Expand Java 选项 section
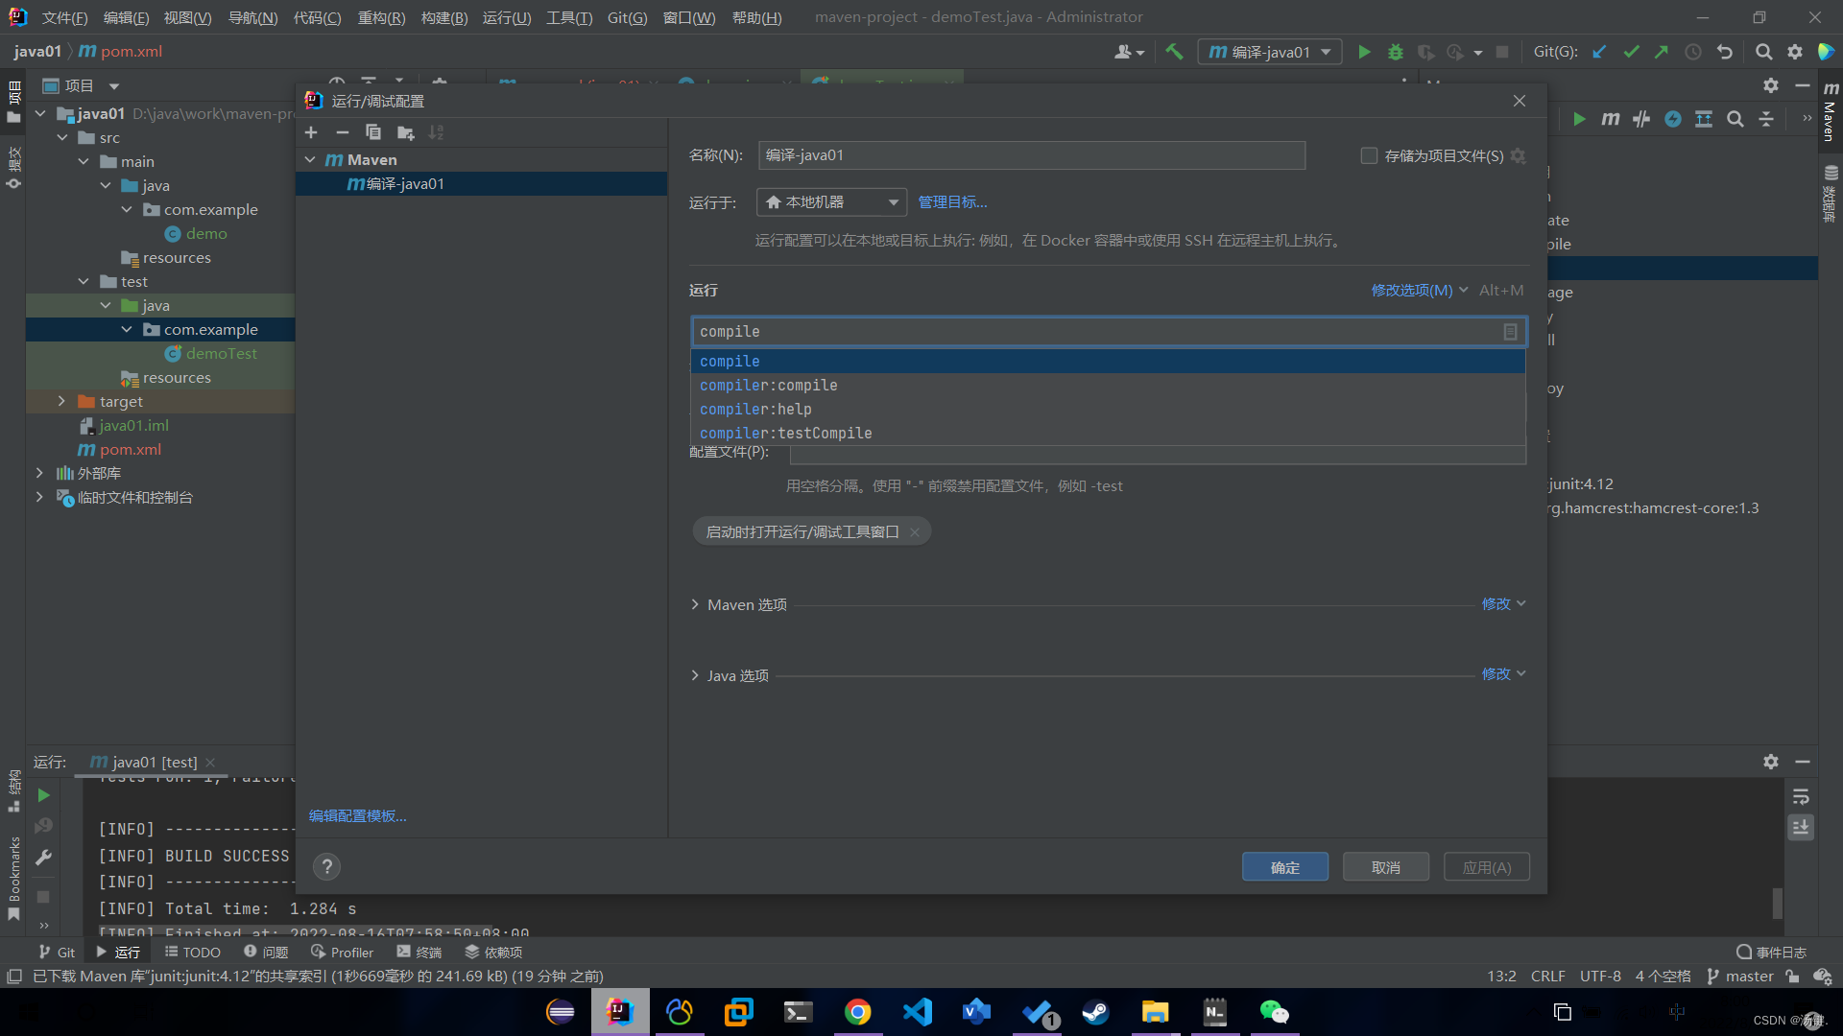Viewport: 1843px width, 1036px height. coord(695,675)
